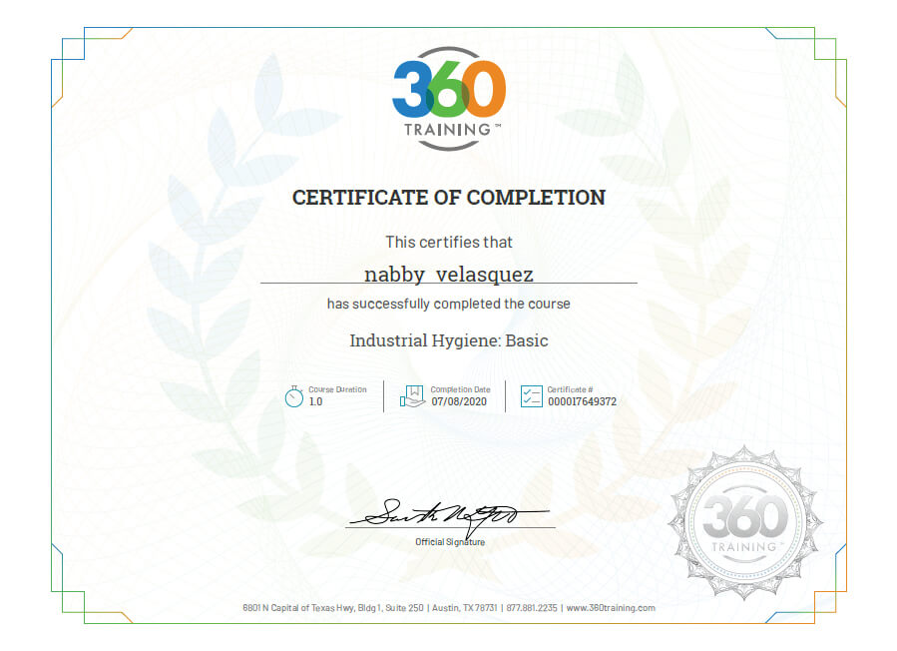Viewport: 897px width, 651px height.
Task: Click the "CERTIFICATE OF COMPLETION" heading
Action: [449, 198]
